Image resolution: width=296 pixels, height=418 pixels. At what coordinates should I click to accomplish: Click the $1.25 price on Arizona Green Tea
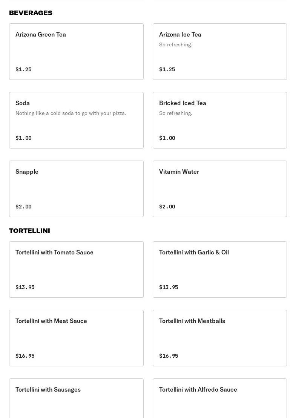coord(23,69)
